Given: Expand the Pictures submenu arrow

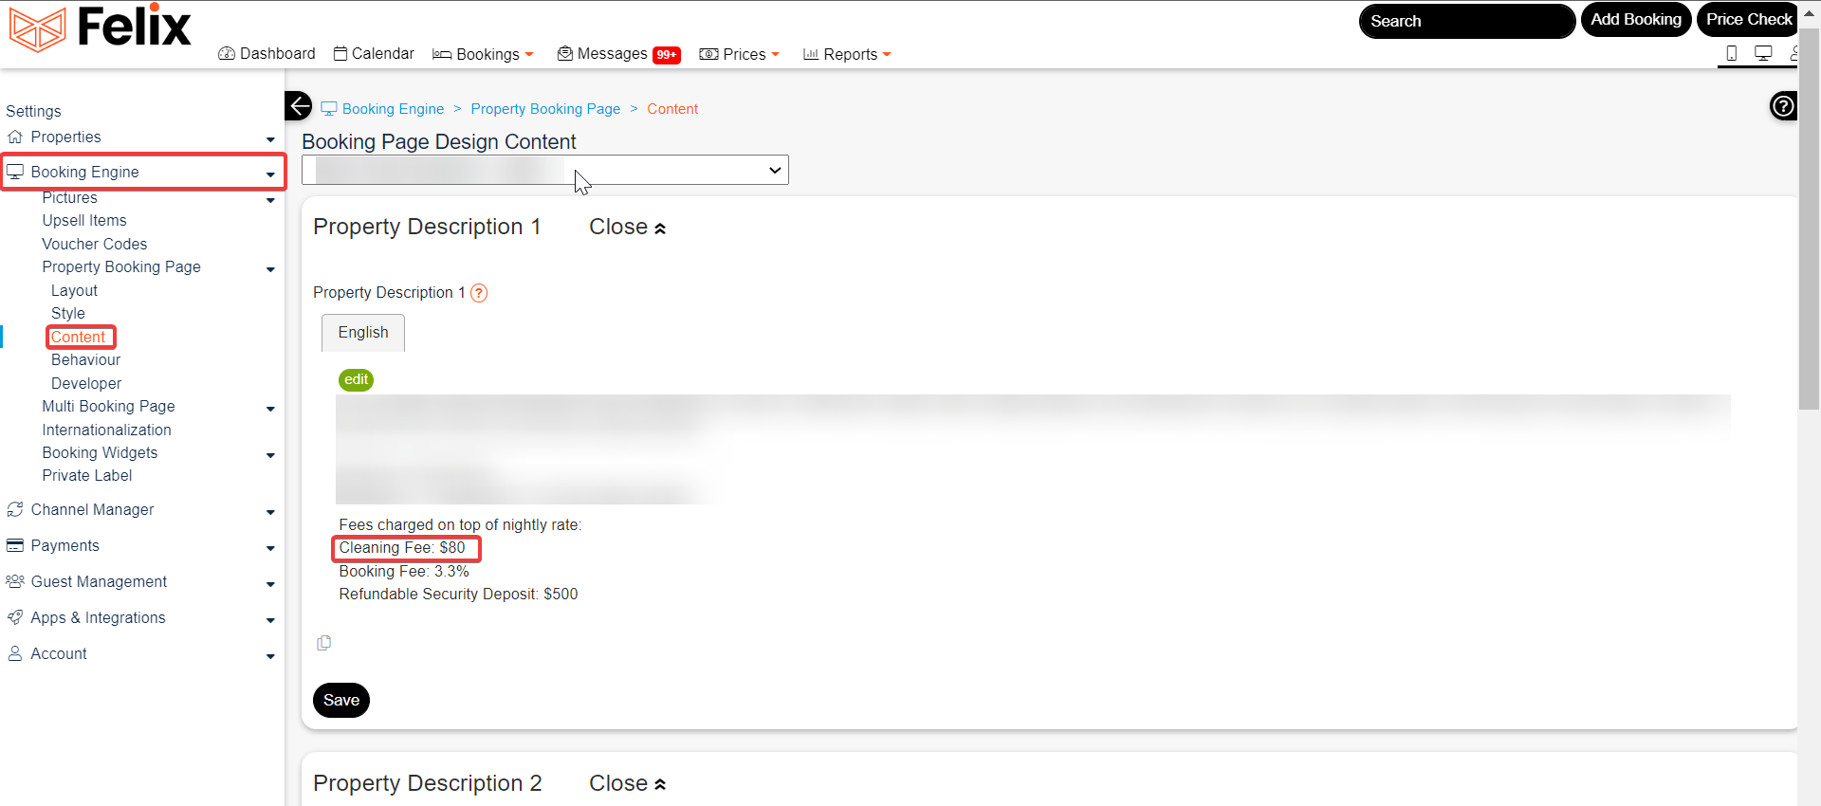Looking at the screenshot, I should coord(270,200).
